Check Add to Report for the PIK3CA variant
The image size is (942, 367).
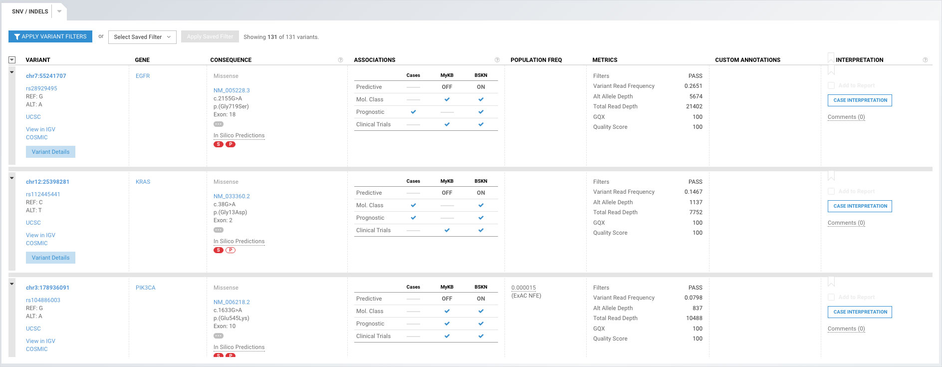[831, 298]
